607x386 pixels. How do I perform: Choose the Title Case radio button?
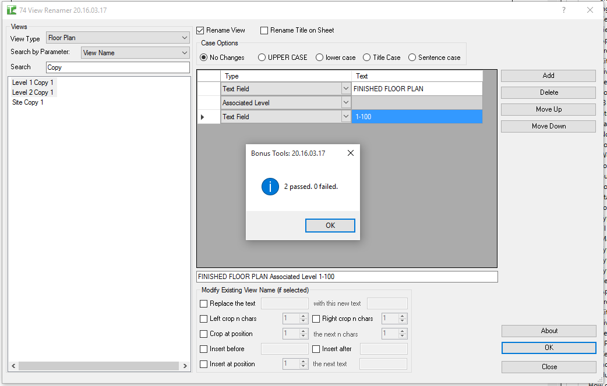366,58
